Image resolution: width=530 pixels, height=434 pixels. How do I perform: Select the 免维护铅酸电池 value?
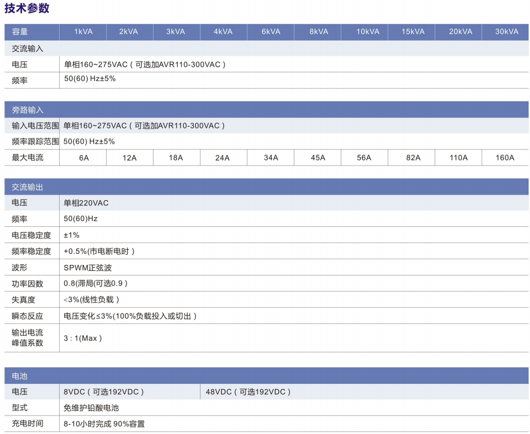pos(91,407)
